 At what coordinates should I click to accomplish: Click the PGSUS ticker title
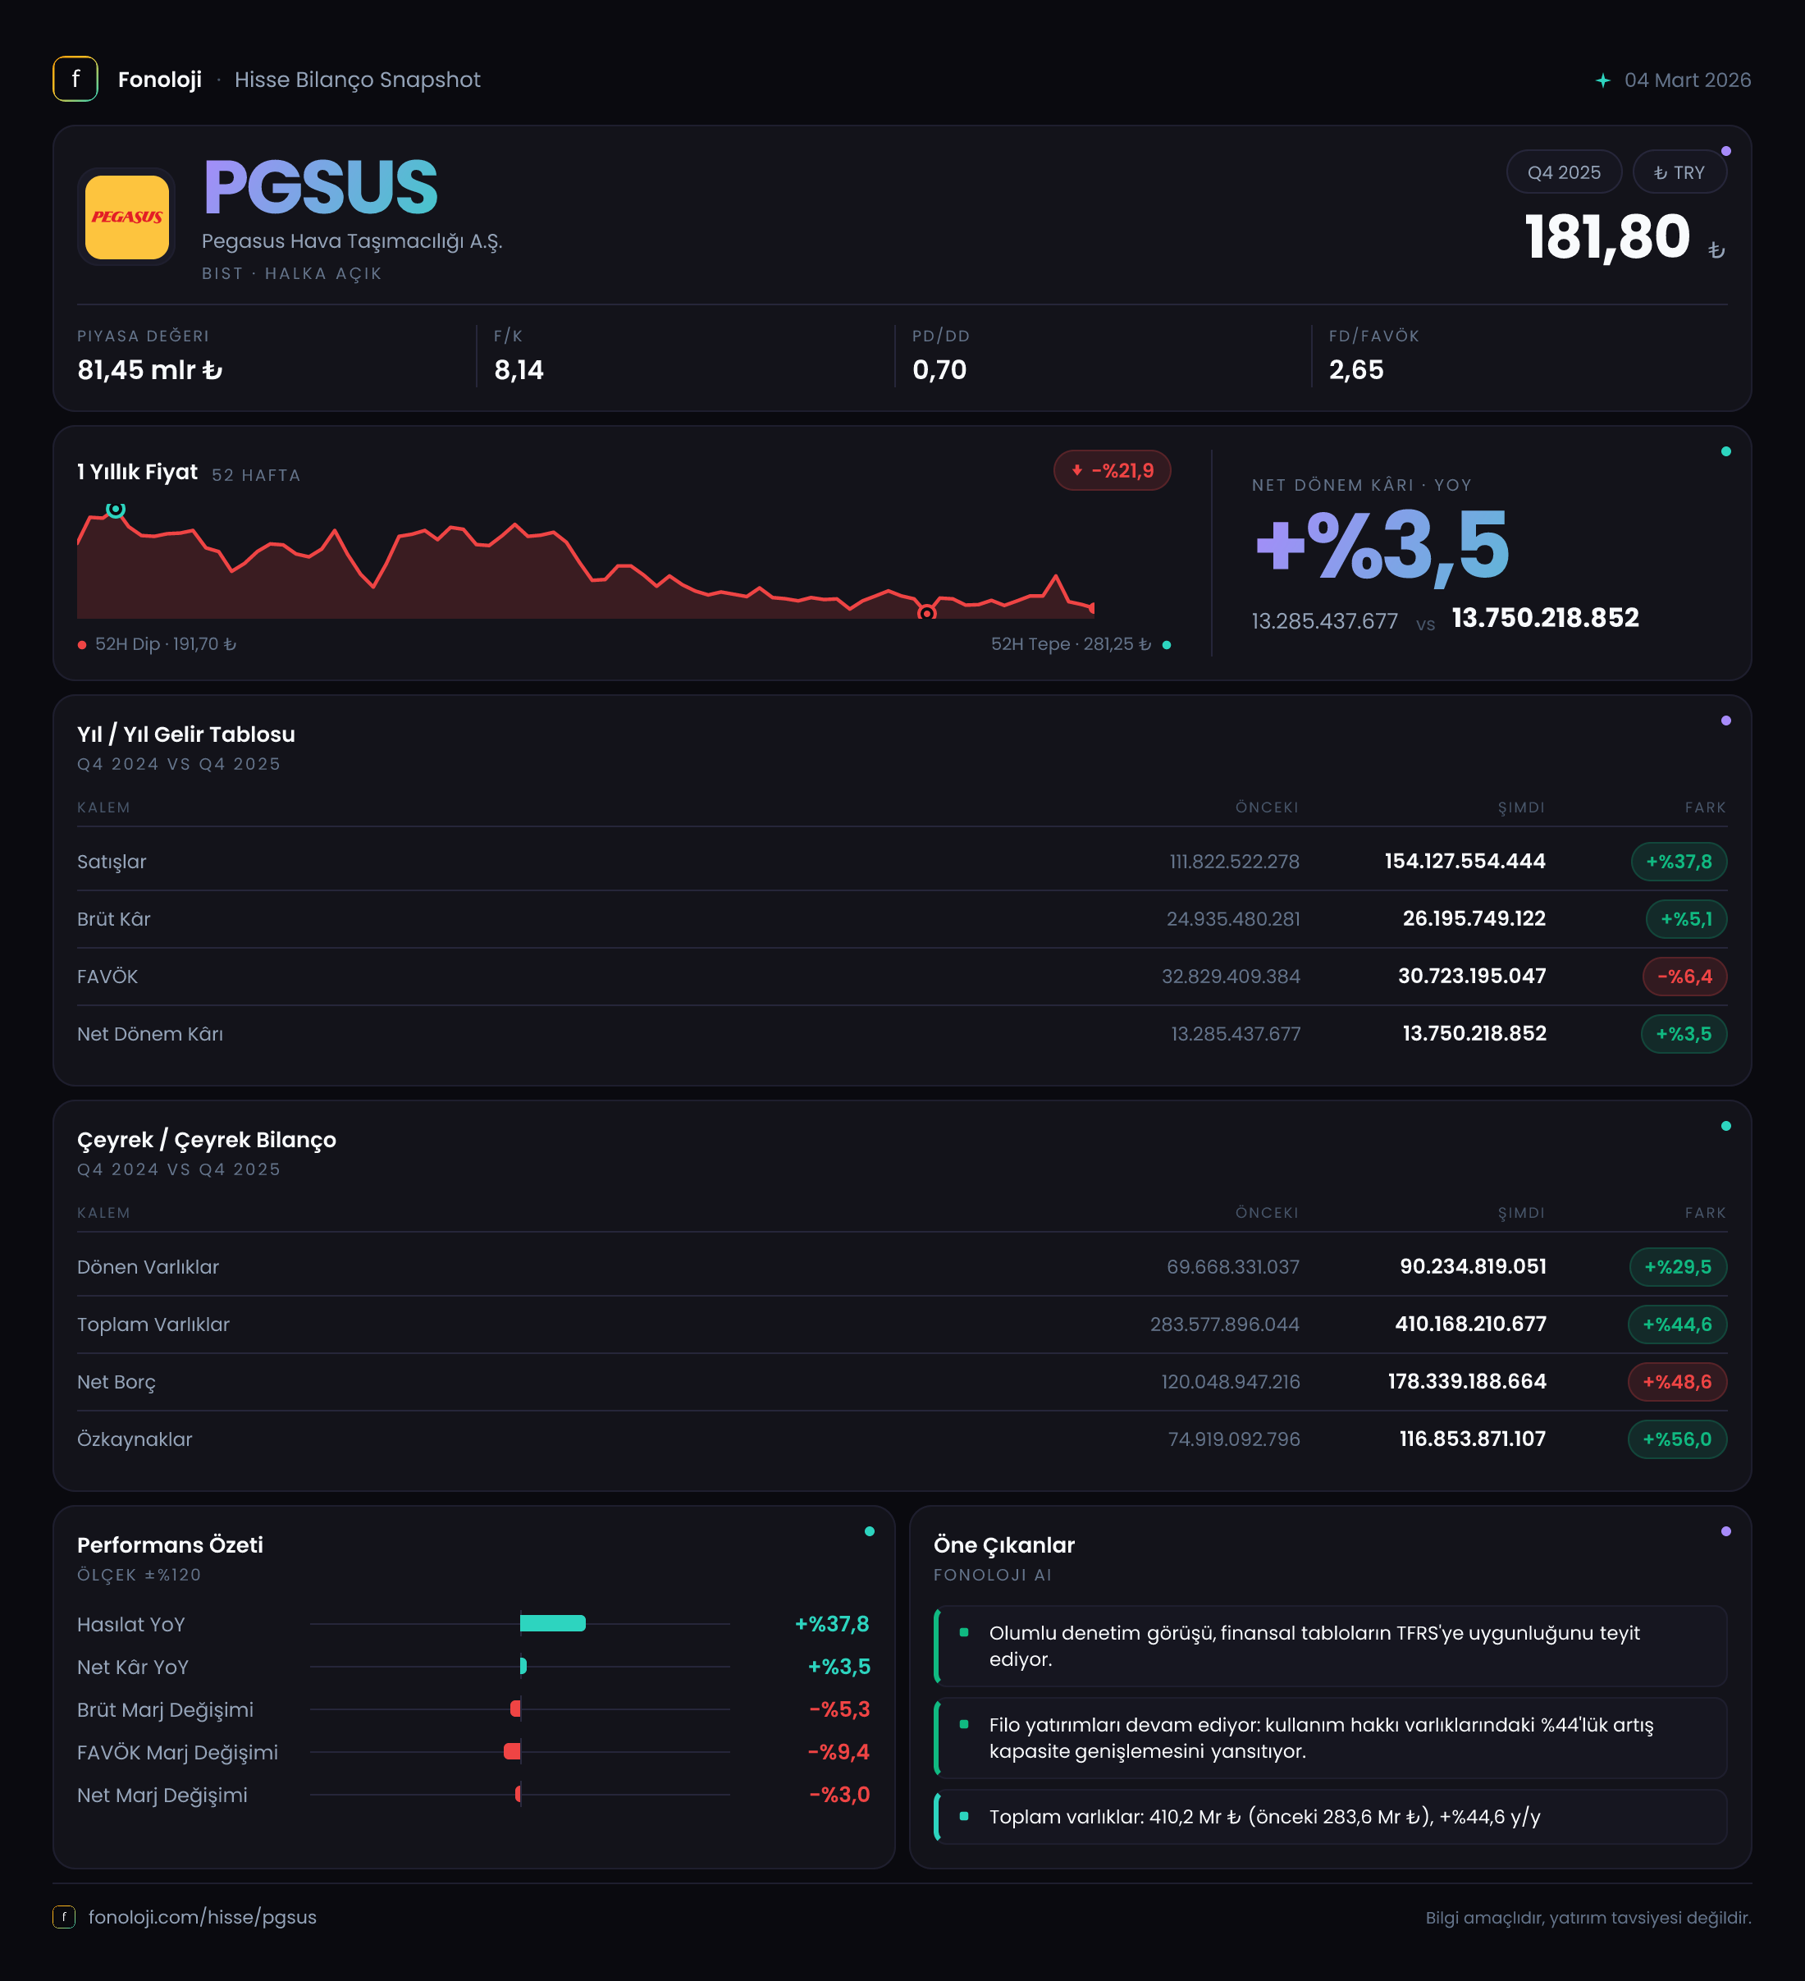[x=320, y=187]
